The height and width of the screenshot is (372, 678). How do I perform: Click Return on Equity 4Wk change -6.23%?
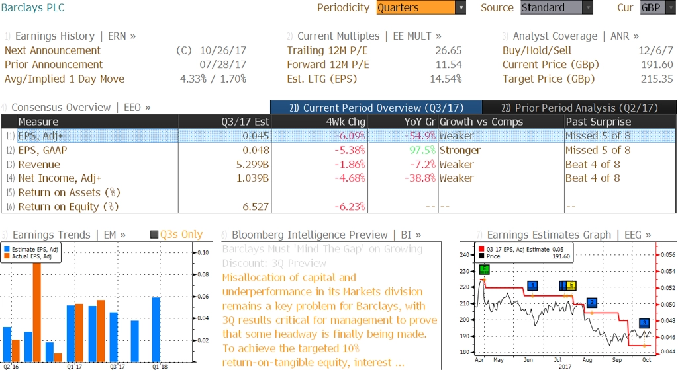(350, 207)
